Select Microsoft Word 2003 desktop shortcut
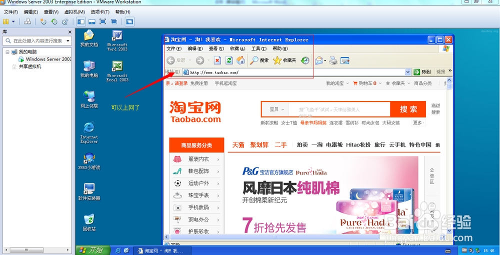Image resolution: width=500 pixels, height=255 pixels. (x=117, y=40)
